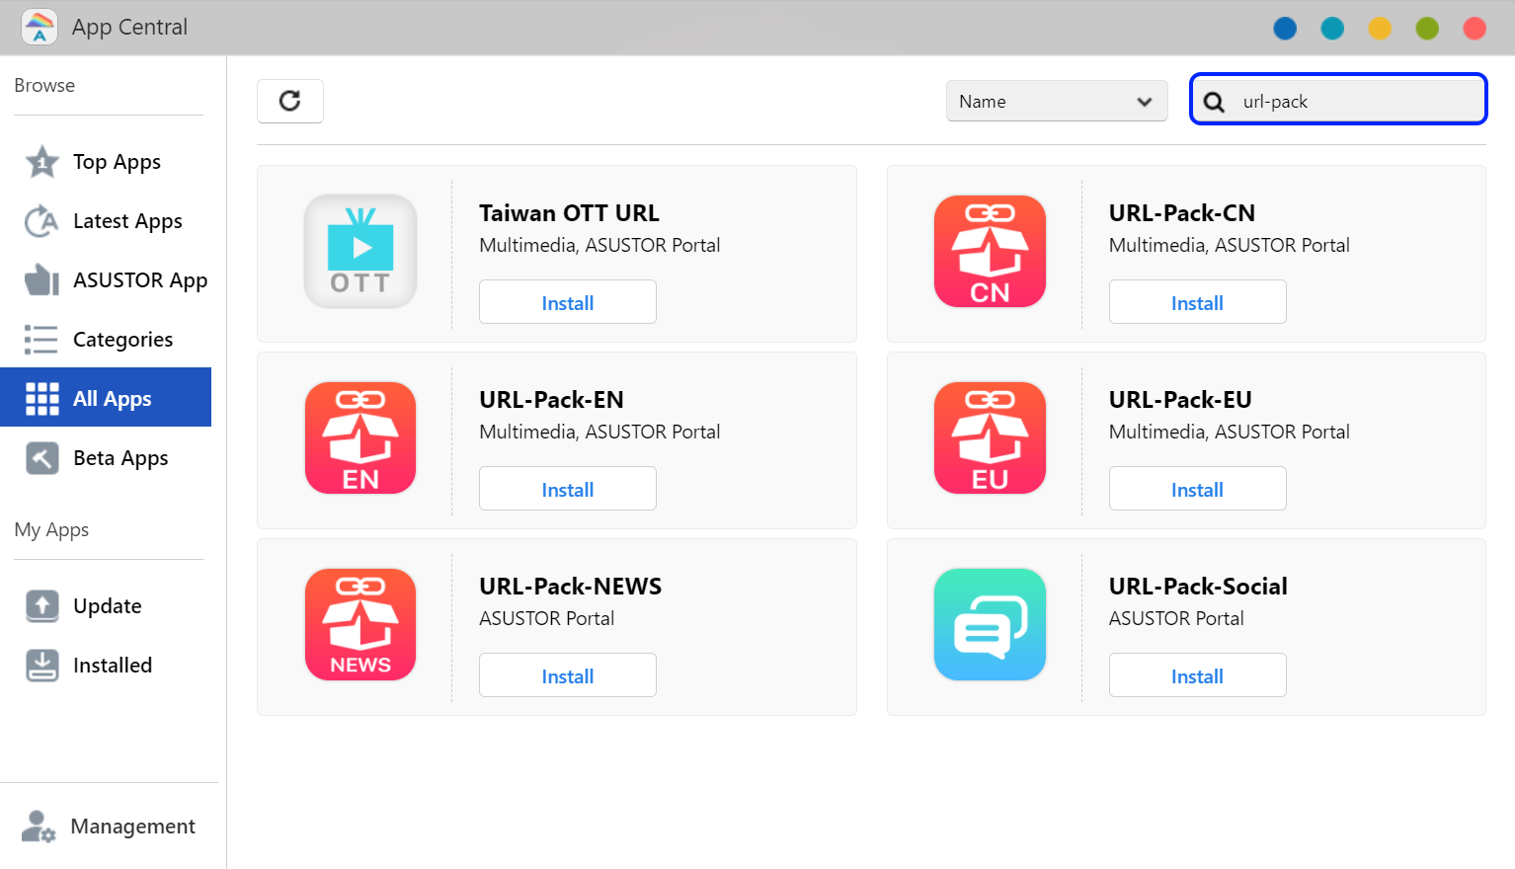Click the App Central title text
This screenshot has height=869, width=1515.
[129, 28]
